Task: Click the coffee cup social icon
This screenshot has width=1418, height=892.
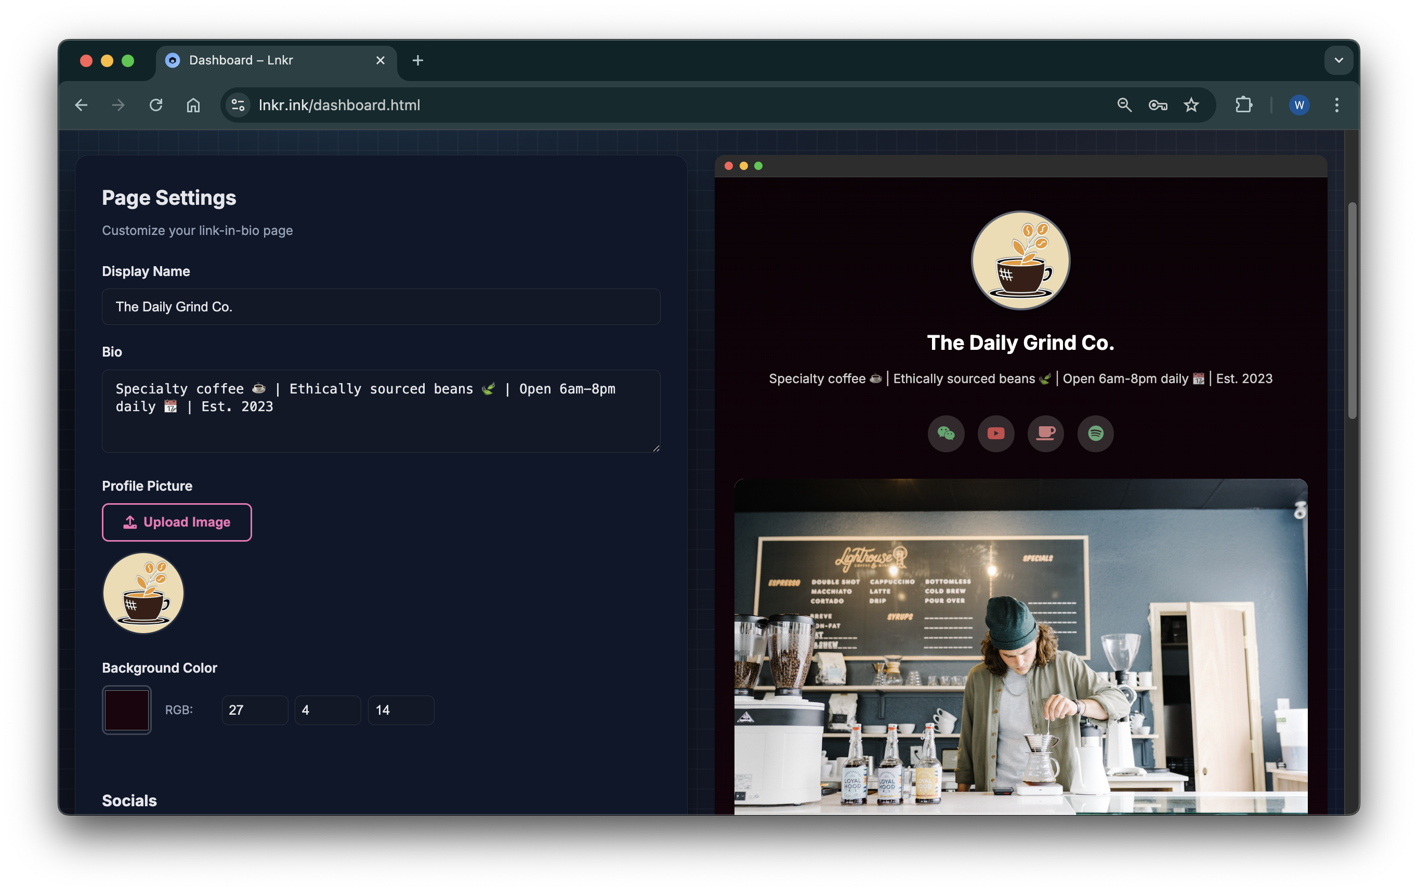Action: (1045, 434)
